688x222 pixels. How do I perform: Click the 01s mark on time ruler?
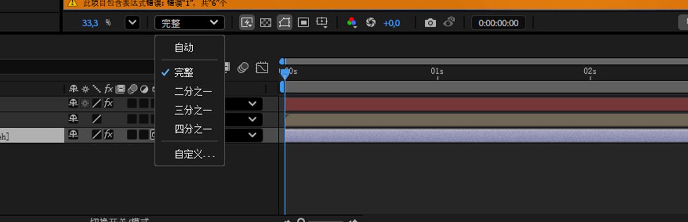click(437, 71)
